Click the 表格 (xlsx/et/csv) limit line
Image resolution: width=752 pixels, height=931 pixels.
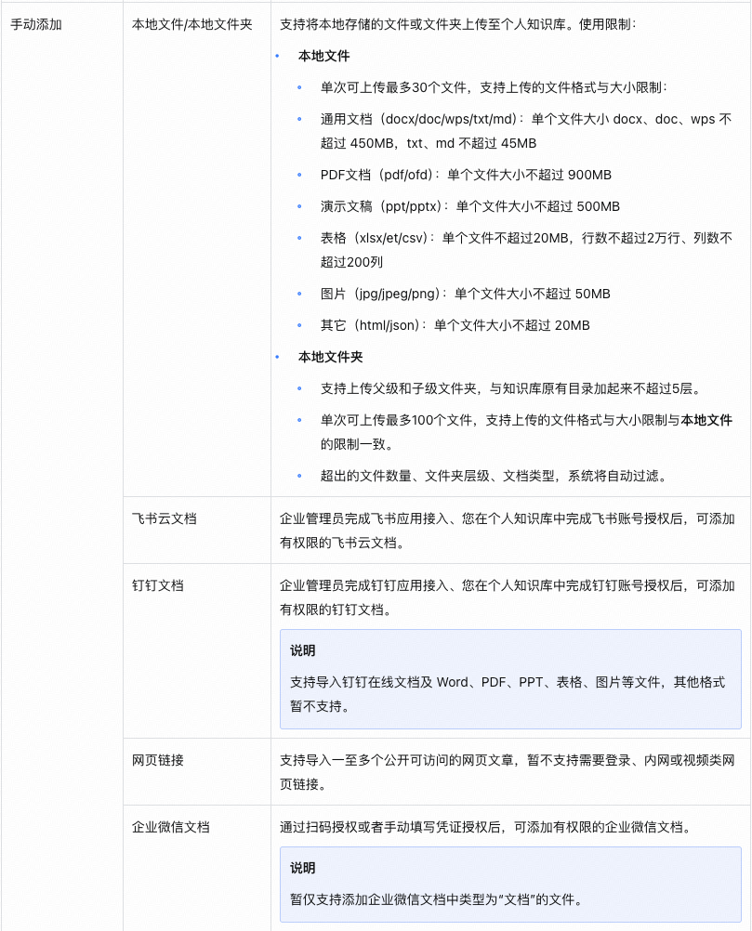click(526, 250)
